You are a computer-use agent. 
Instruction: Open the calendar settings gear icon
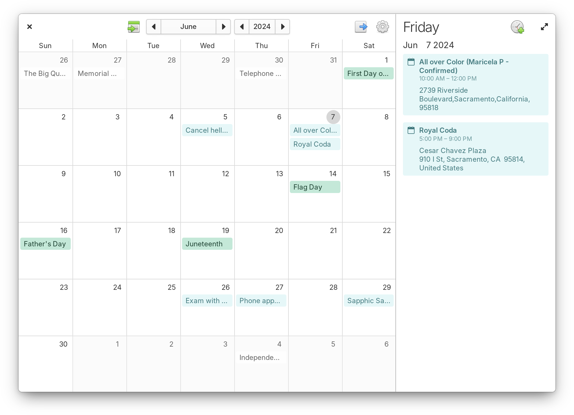382,27
